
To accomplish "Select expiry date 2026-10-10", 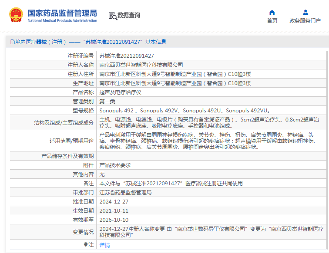I will 114,220.
